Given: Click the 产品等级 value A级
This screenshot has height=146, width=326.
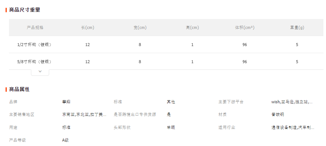Looking at the screenshot, I should point(65,140).
